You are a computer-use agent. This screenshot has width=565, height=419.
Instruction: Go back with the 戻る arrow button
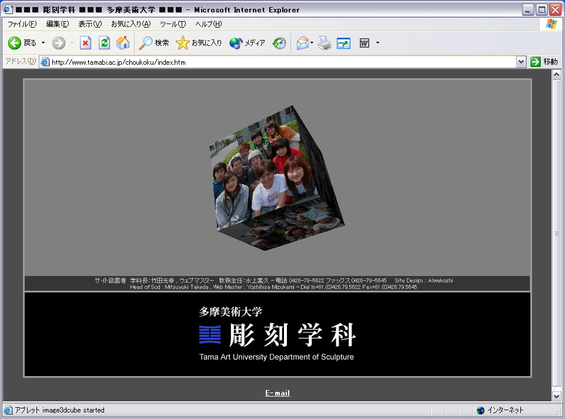22,43
